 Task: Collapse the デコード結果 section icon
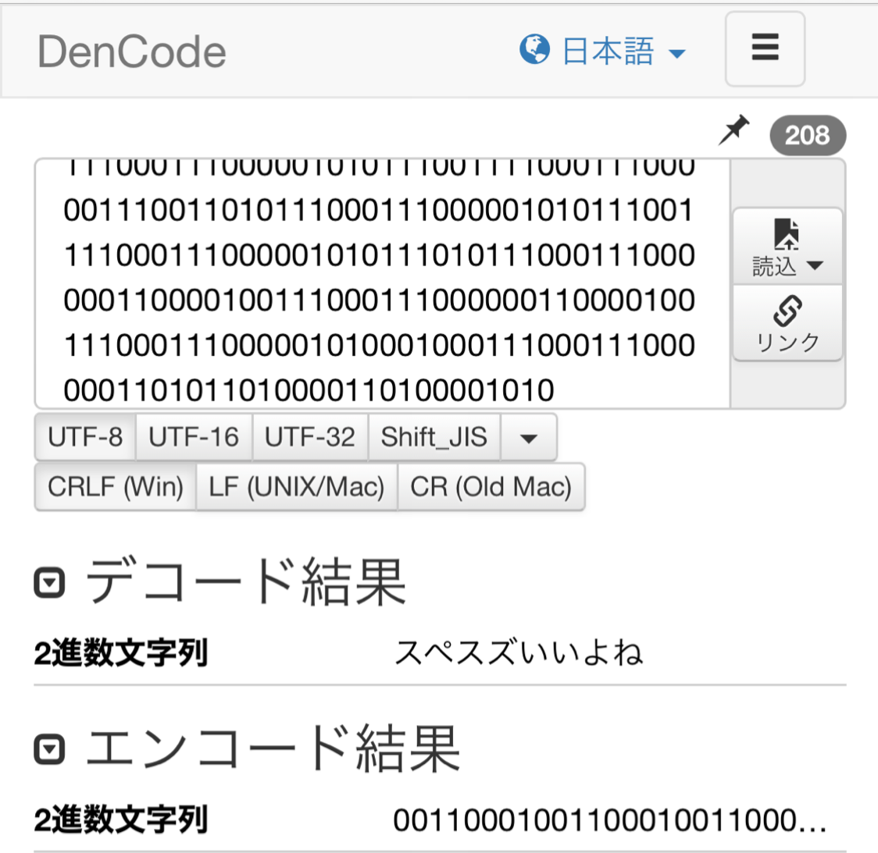click(x=50, y=582)
